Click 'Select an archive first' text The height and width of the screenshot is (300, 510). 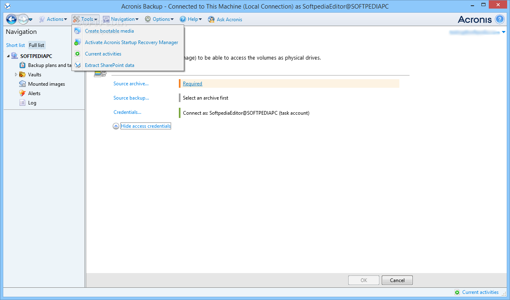pos(205,98)
